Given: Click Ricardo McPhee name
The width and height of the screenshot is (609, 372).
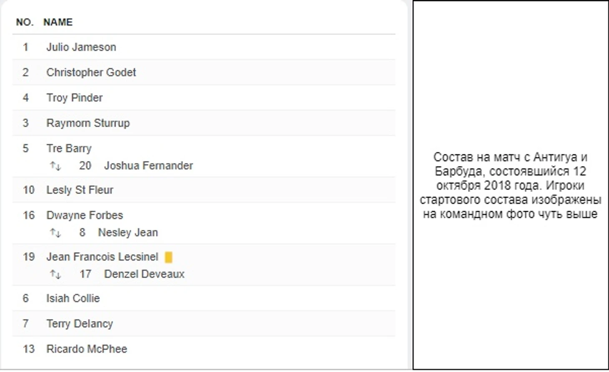Looking at the screenshot, I should tap(87, 349).
